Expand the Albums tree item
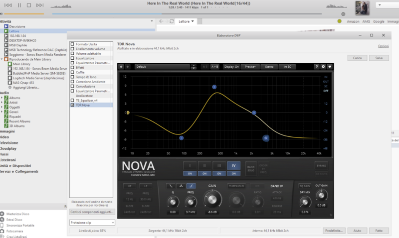 [x=2, y=98]
